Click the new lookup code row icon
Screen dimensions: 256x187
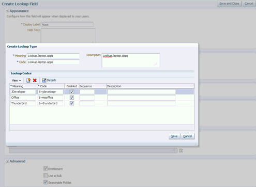pos(28,80)
